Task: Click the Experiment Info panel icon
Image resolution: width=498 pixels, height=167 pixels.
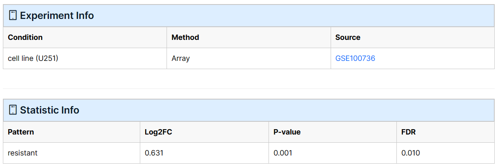Action: [13, 16]
